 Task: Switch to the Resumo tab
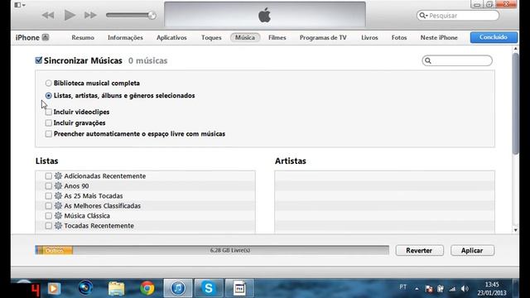[83, 37]
